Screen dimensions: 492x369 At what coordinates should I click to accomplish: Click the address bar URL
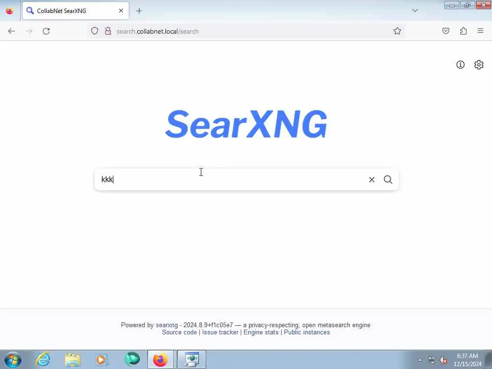click(158, 31)
